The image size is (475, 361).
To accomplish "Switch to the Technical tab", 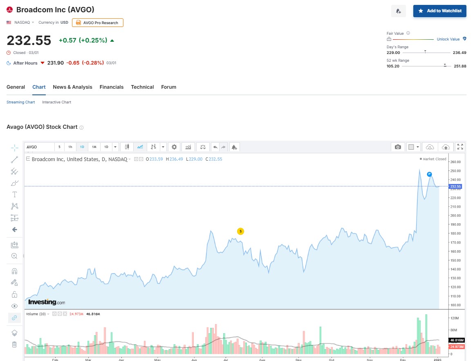I will point(142,87).
